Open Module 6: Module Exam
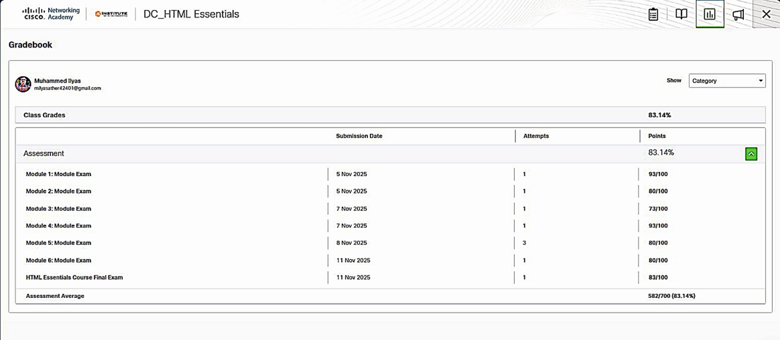Screen dimensions: 780x340 pos(58,260)
